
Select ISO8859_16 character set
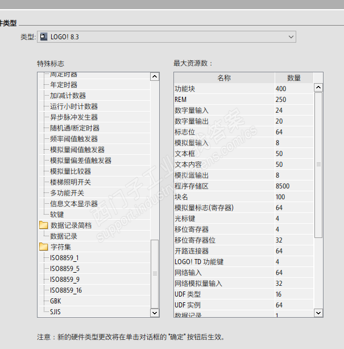[66, 290]
